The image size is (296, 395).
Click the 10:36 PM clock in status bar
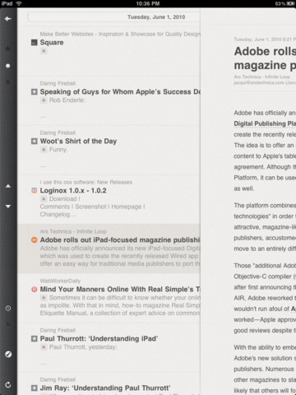pyautogui.click(x=148, y=3)
